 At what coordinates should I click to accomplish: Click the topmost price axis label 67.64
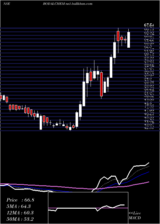point(148,25)
